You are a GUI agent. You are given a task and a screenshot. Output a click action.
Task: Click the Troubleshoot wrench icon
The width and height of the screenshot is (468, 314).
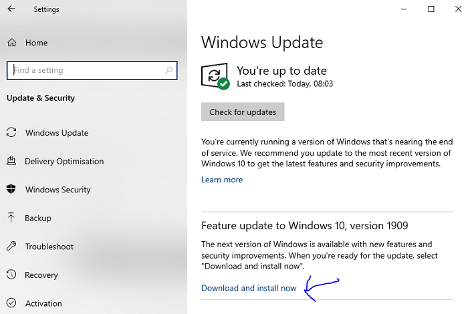coord(11,247)
